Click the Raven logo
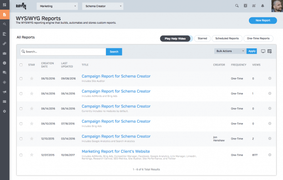 21,6
